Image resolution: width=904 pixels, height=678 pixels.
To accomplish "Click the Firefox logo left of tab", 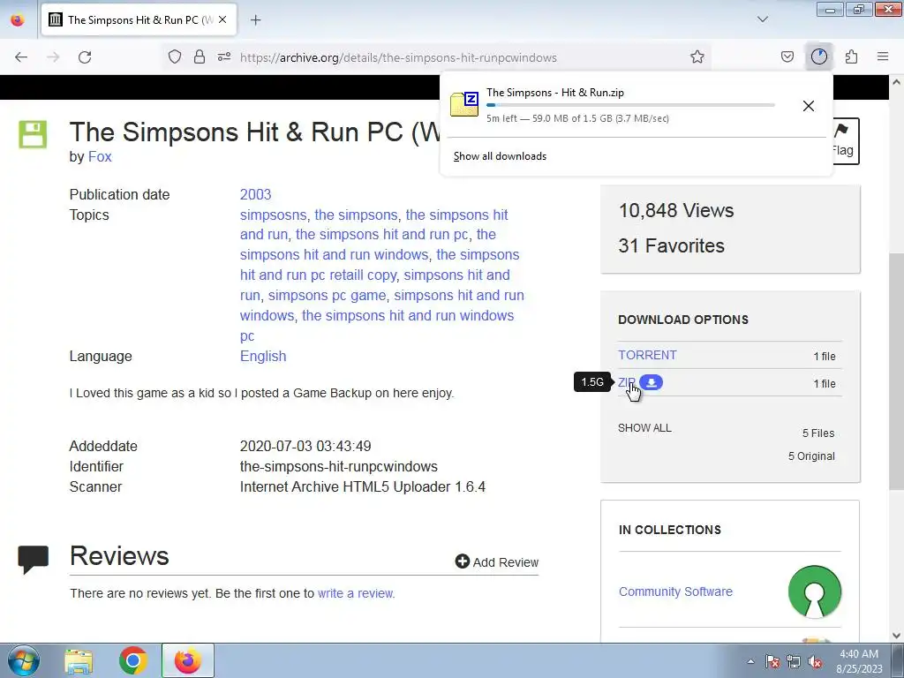I will click(18, 20).
